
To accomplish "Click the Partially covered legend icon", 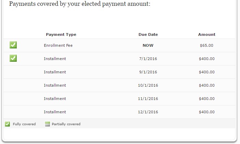I will pyautogui.click(x=48, y=124).
